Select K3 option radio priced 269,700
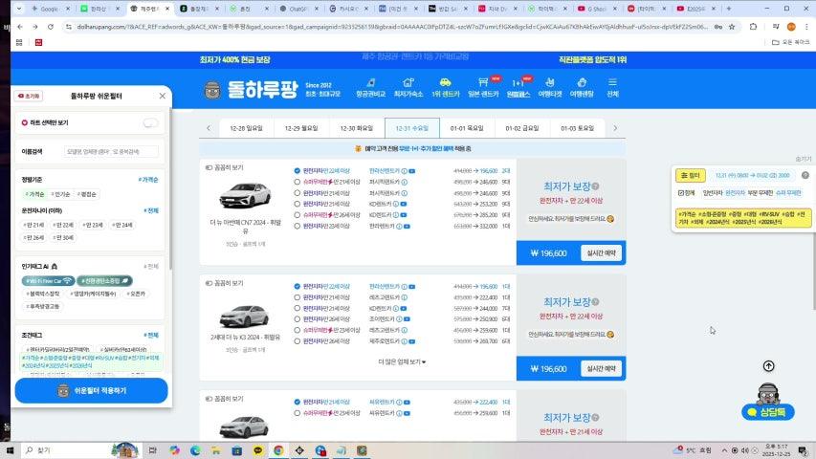The height and width of the screenshot is (459, 816). point(298,341)
